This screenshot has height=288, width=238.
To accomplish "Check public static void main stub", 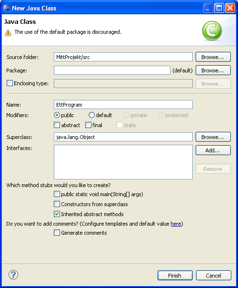I will (57, 194).
